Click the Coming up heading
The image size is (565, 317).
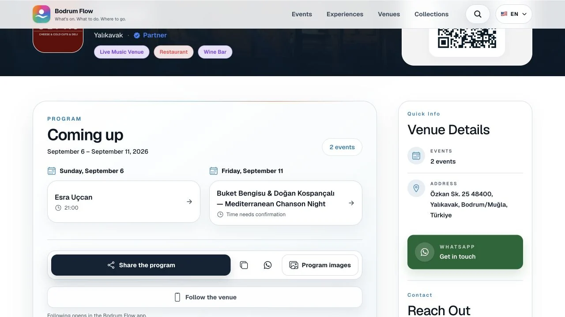(85, 135)
